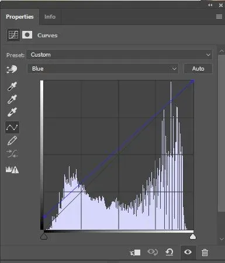
Task: Click the curve's bottom-left control point
Action: coord(44,216)
